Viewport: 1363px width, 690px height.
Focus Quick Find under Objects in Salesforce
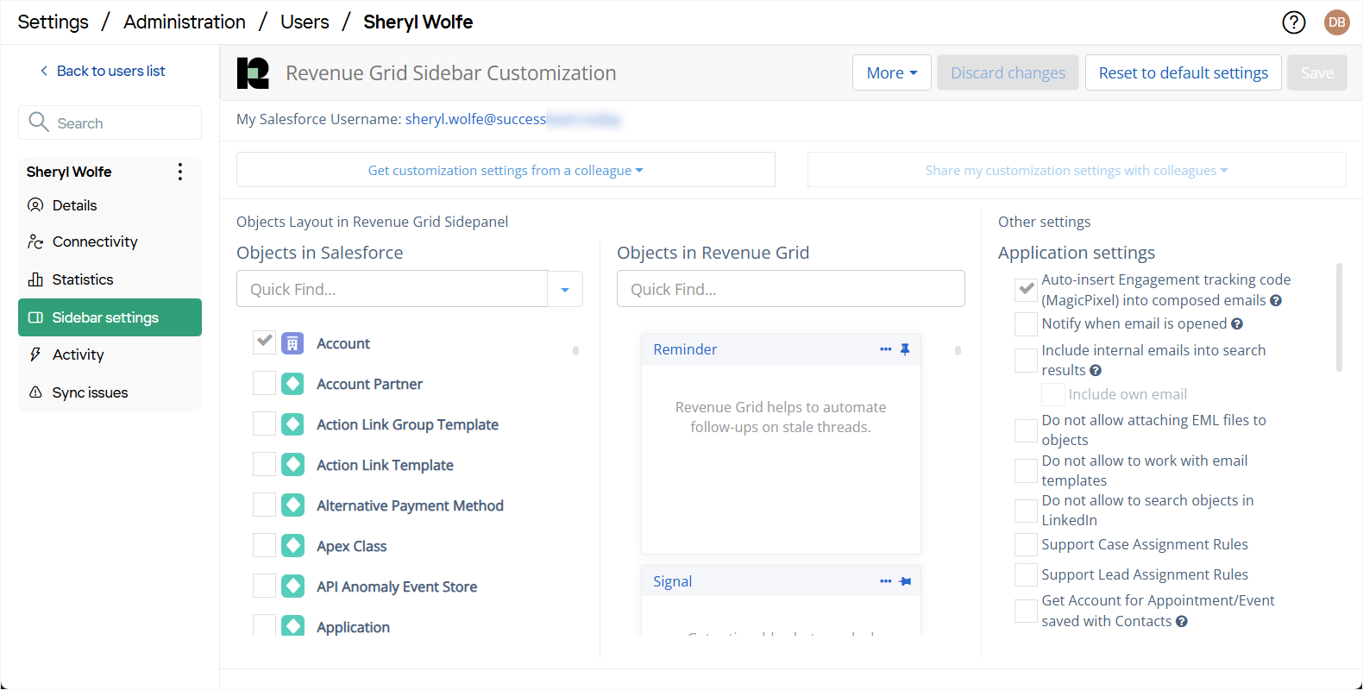coord(392,289)
